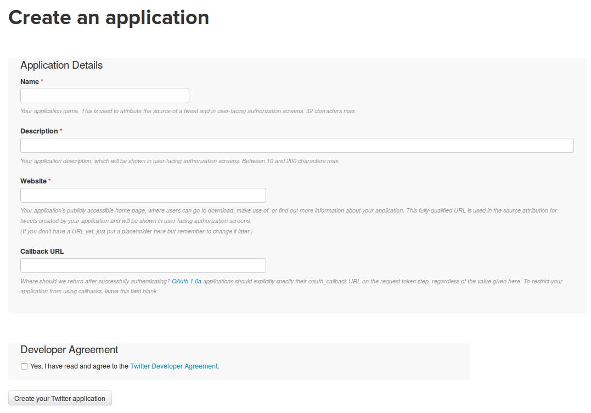Image resolution: width=591 pixels, height=413 pixels.
Task: Click the Callback URL field label
Action: 42,252
